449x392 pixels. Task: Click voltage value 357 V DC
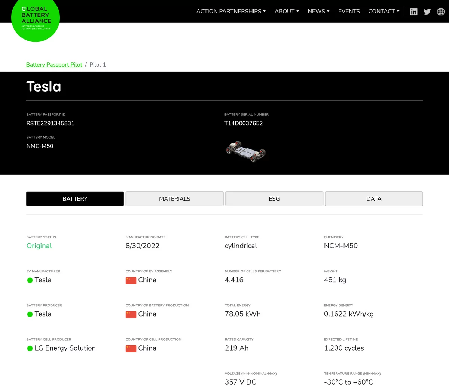click(241, 382)
